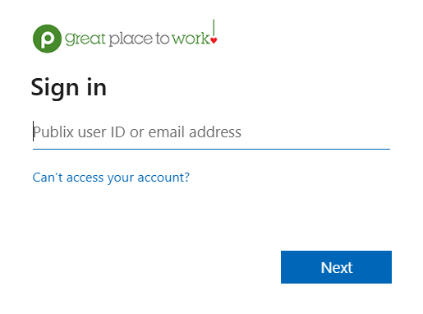The width and height of the screenshot is (423, 314).
Task: Click the green Publix P logo icon
Action: coord(47,39)
